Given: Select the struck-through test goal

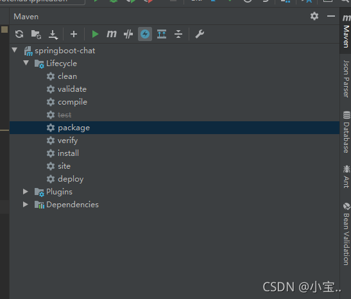Looking at the screenshot, I should click(64, 115).
